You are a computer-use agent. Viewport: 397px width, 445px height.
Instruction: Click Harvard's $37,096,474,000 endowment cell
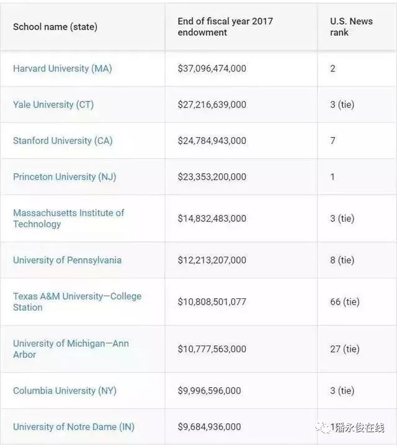point(212,68)
